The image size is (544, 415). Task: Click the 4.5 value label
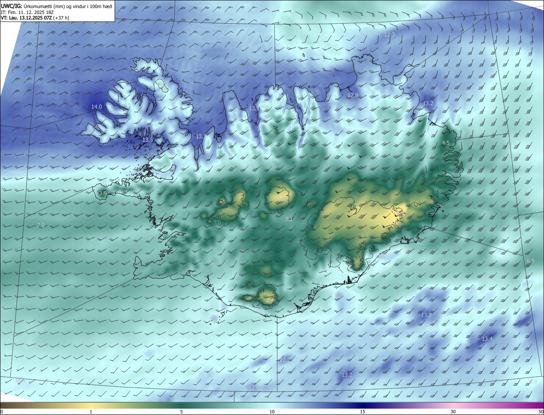(445, 143)
